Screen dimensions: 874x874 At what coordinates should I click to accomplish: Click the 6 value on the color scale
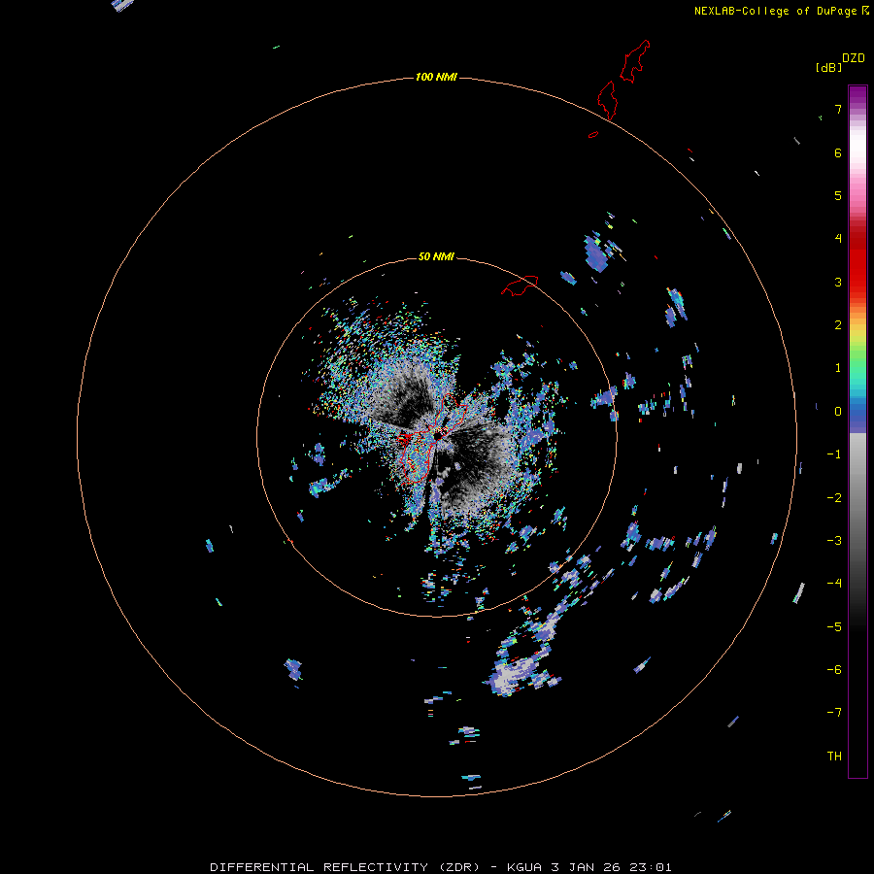pyautogui.click(x=838, y=152)
